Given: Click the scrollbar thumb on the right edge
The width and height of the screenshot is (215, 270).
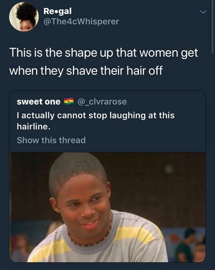Looking at the screenshot, I should 213,26.
